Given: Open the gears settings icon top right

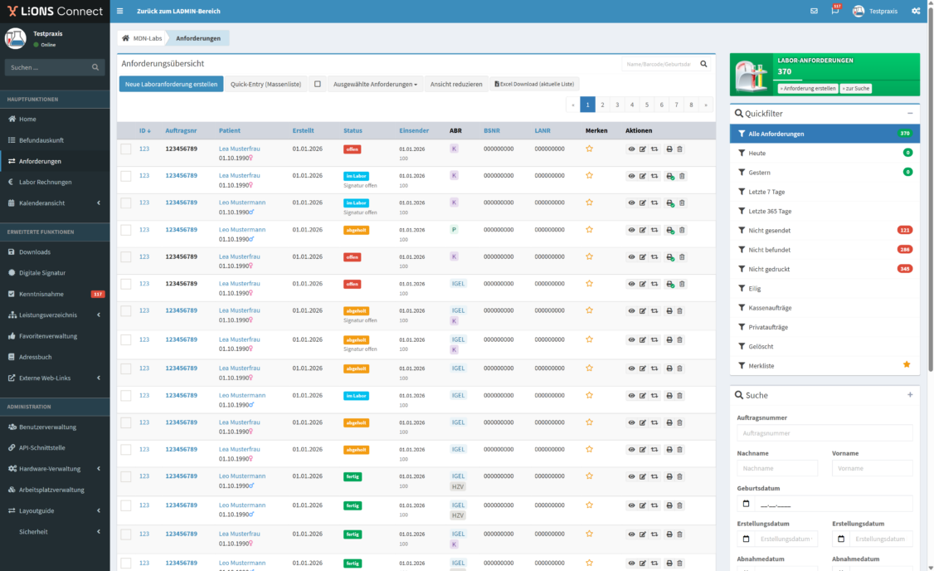Looking at the screenshot, I should coord(916,11).
